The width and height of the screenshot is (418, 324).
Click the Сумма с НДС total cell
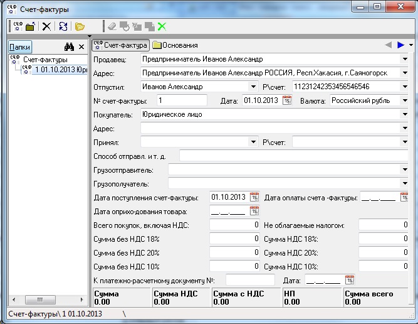246,298
